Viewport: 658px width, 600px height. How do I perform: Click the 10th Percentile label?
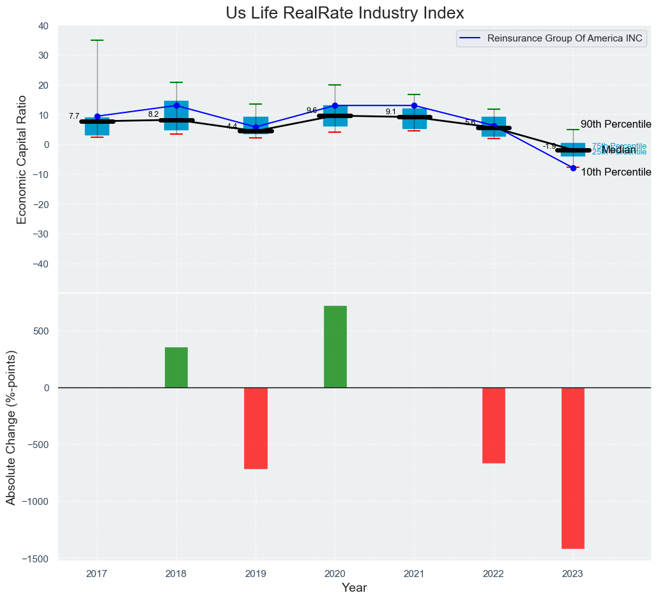(x=615, y=172)
